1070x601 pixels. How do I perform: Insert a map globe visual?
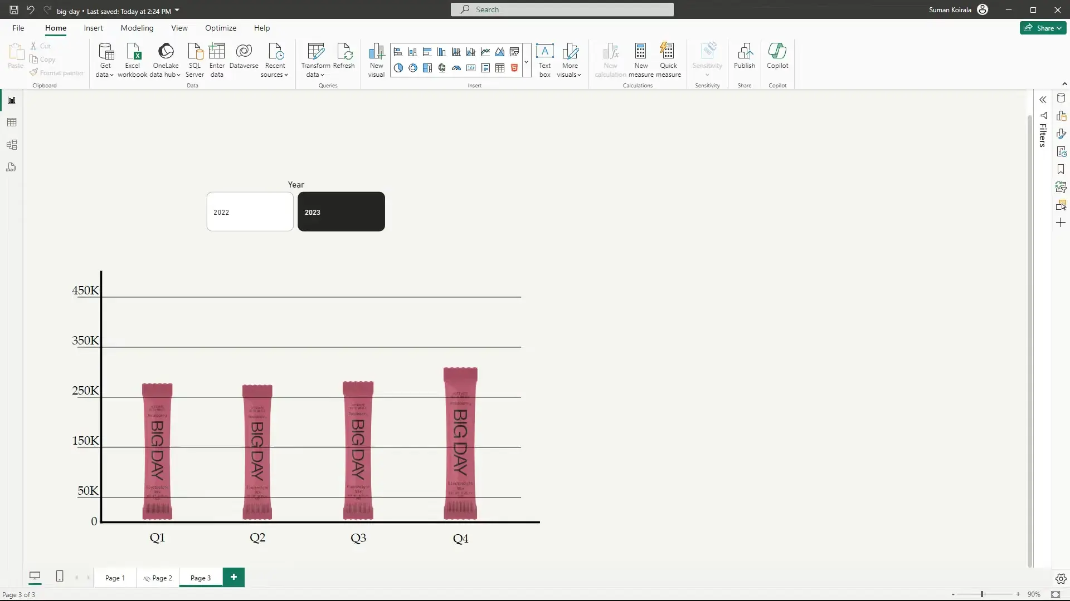click(x=442, y=68)
